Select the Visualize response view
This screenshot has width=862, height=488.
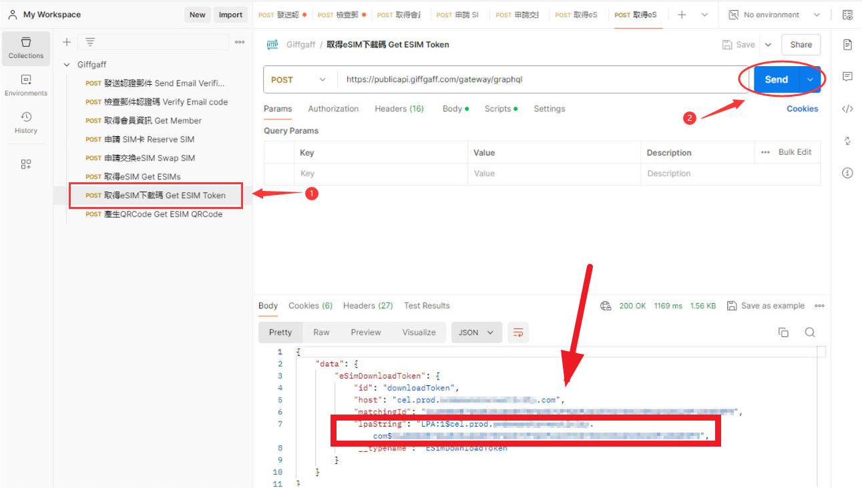(419, 332)
